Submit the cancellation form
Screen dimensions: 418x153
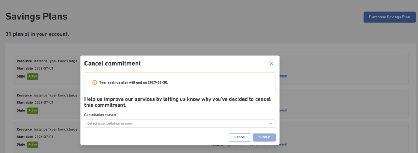click(x=264, y=137)
